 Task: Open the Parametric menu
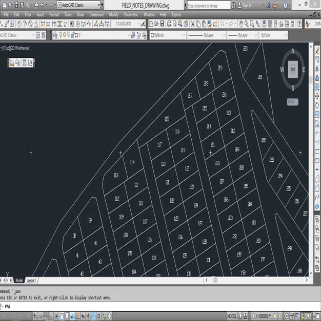[x=131, y=15]
